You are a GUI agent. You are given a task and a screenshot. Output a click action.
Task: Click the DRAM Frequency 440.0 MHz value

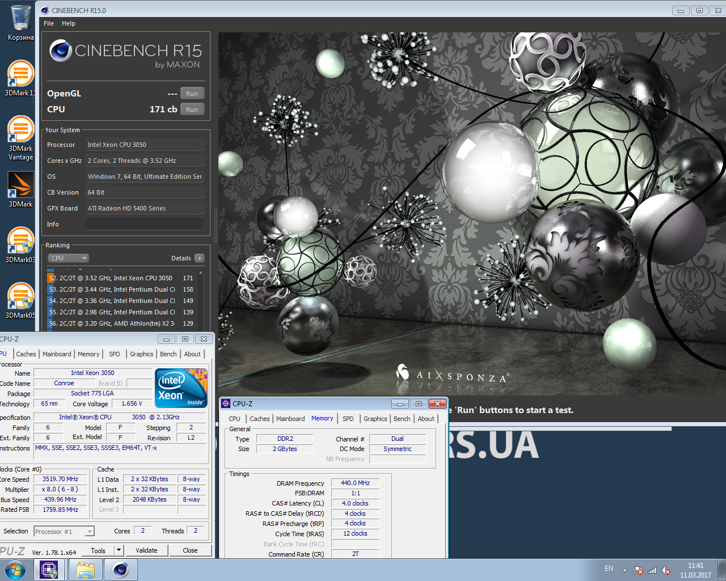tap(355, 483)
